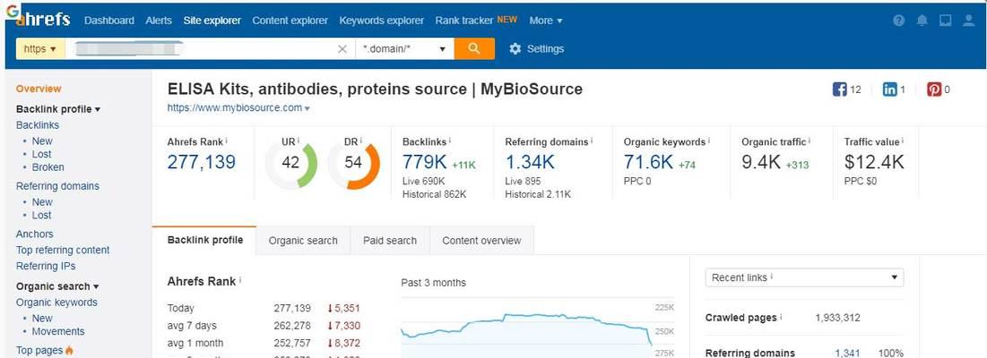
Task: Click the LinkedIn shares icon
Action: tap(889, 89)
